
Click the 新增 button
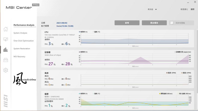coord(127,23)
